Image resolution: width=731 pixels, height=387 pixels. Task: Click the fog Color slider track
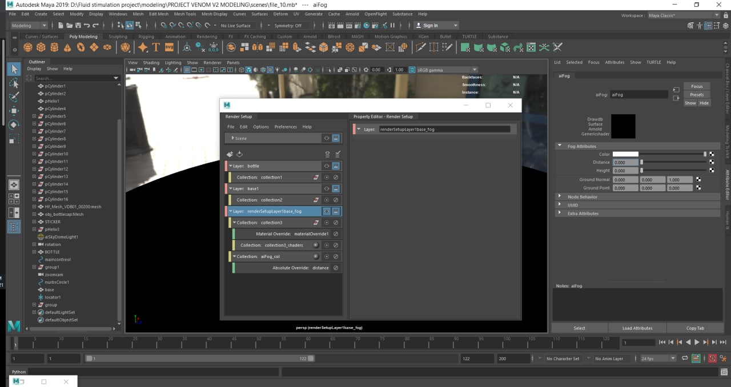click(x=673, y=154)
